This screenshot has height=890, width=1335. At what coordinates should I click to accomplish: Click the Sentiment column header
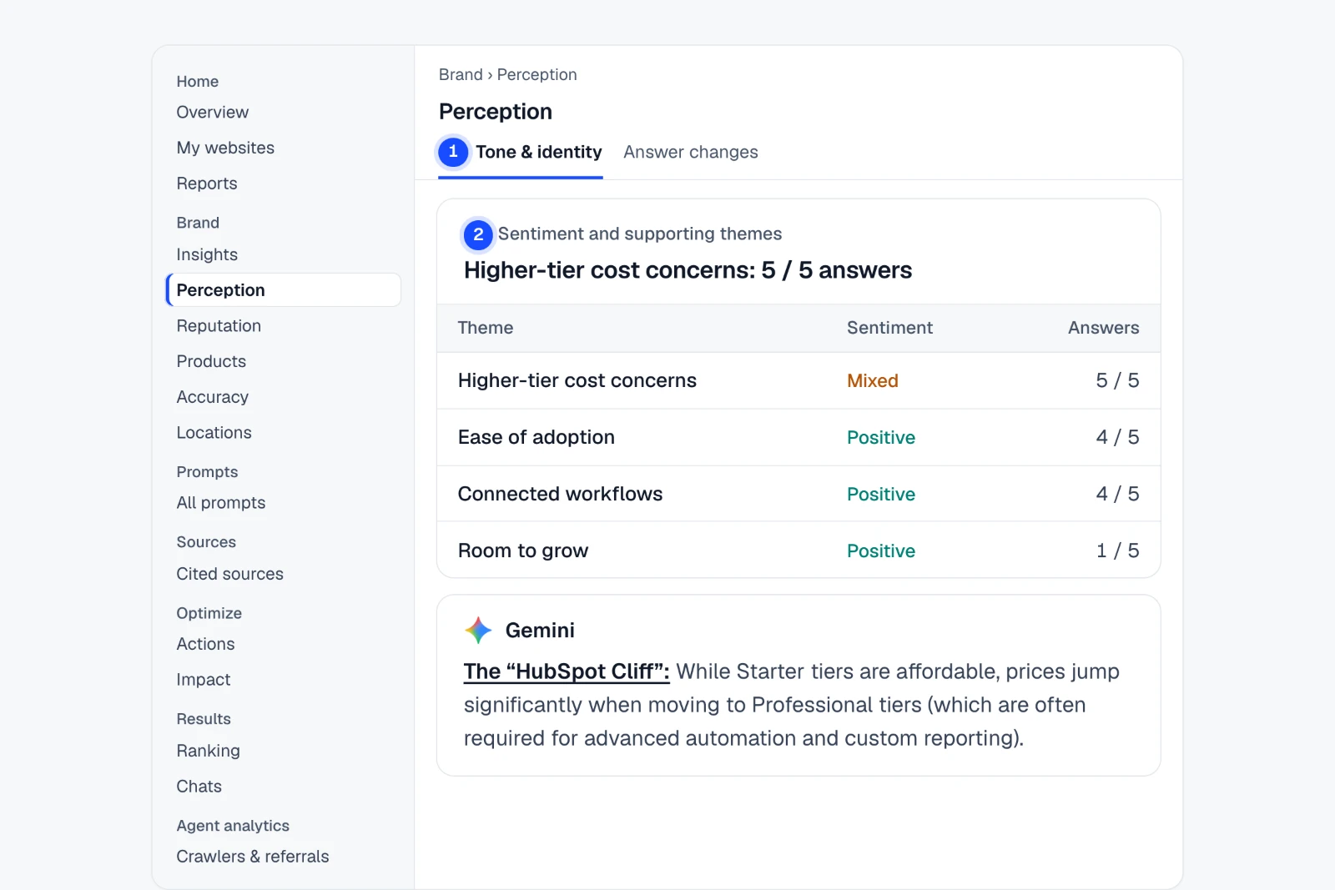(x=889, y=328)
